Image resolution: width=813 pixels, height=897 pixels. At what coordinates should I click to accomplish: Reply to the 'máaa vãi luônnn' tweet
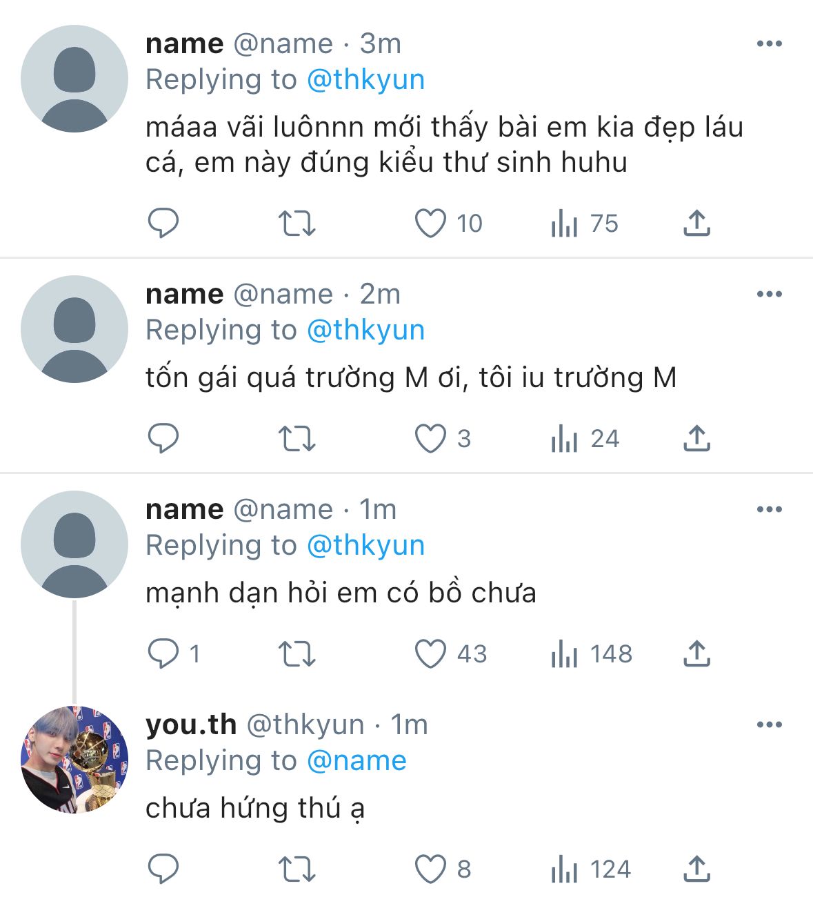point(163,223)
